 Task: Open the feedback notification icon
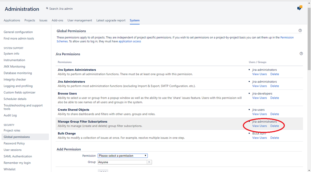pyautogui.click(x=299, y=8)
